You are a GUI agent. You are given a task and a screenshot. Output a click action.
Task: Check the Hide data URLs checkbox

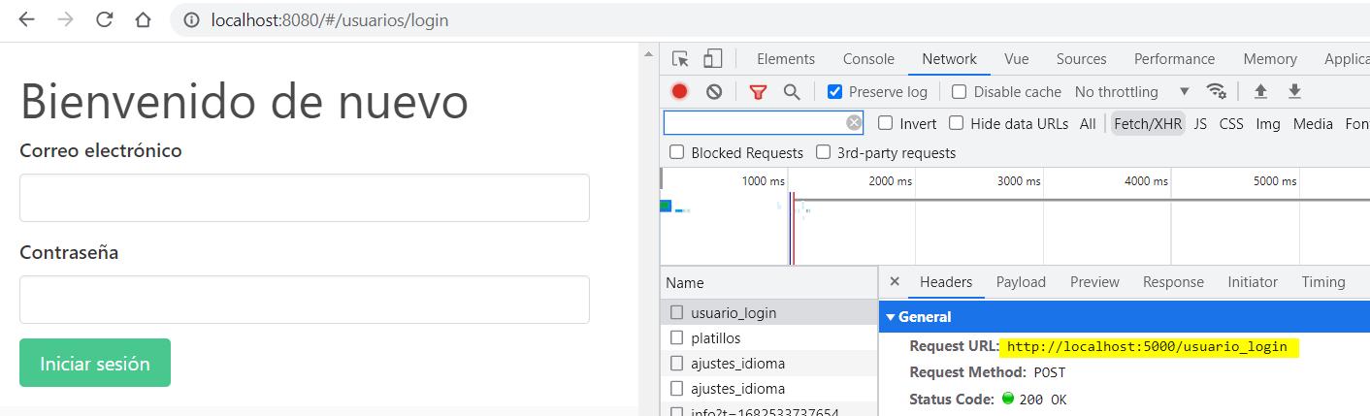click(957, 123)
